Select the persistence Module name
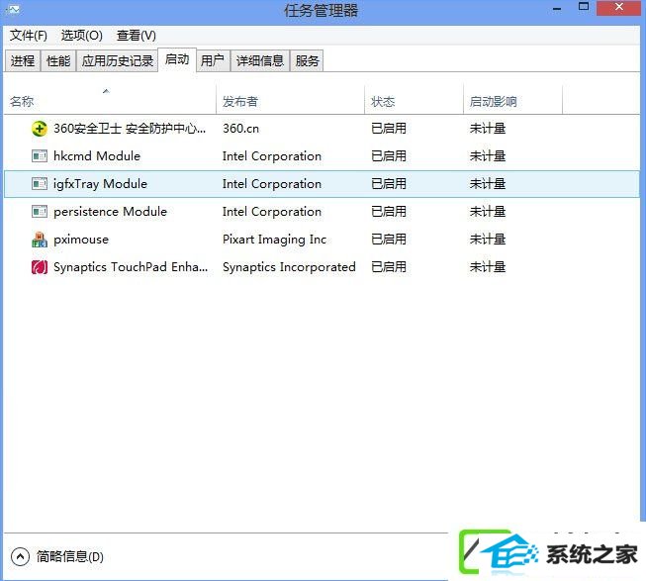The width and height of the screenshot is (646, 581). 110,212
